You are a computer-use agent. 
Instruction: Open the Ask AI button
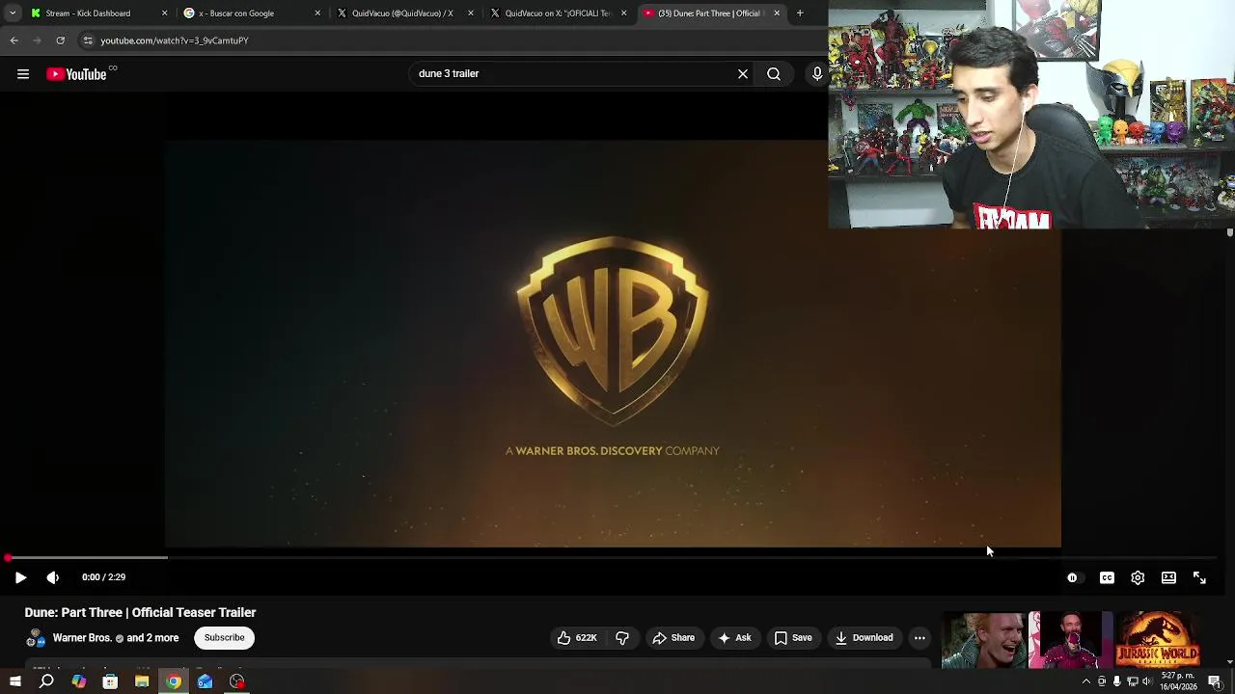tap(734, 638)
